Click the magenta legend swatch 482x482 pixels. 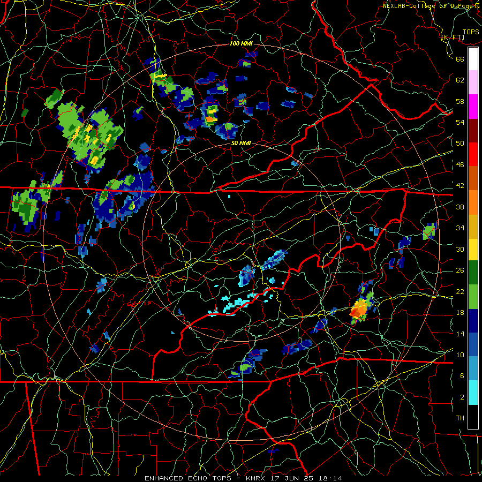pos(473,107)
